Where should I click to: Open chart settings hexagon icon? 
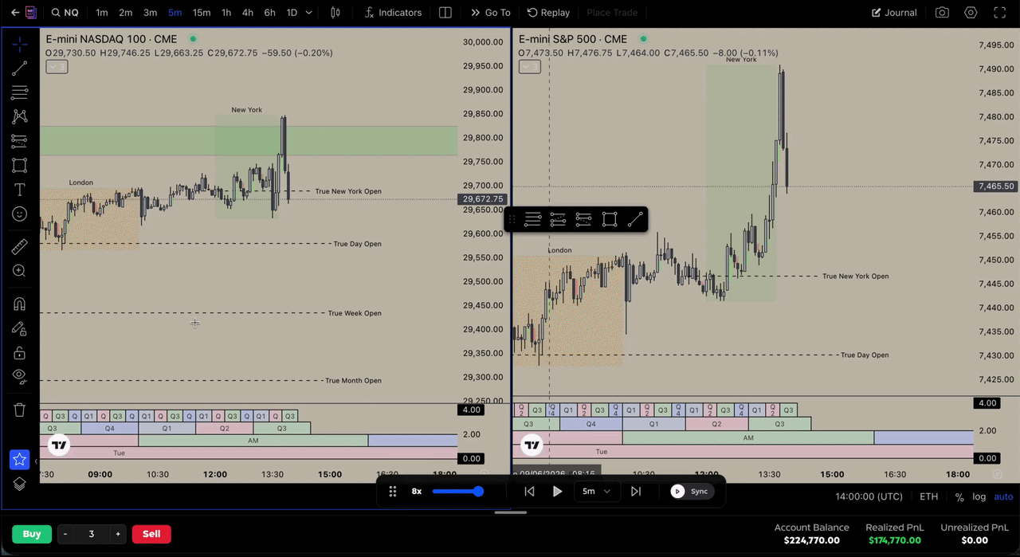(971, 13)
